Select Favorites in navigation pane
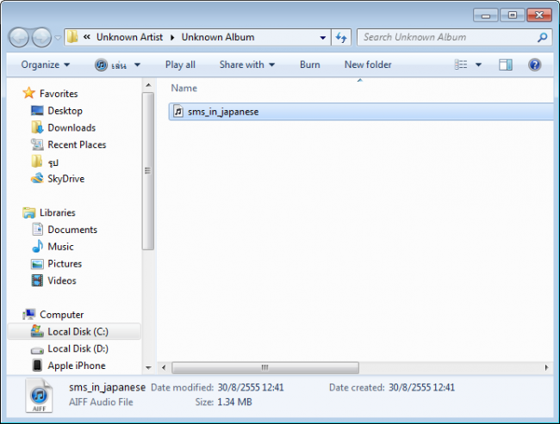 pos(59,94)
